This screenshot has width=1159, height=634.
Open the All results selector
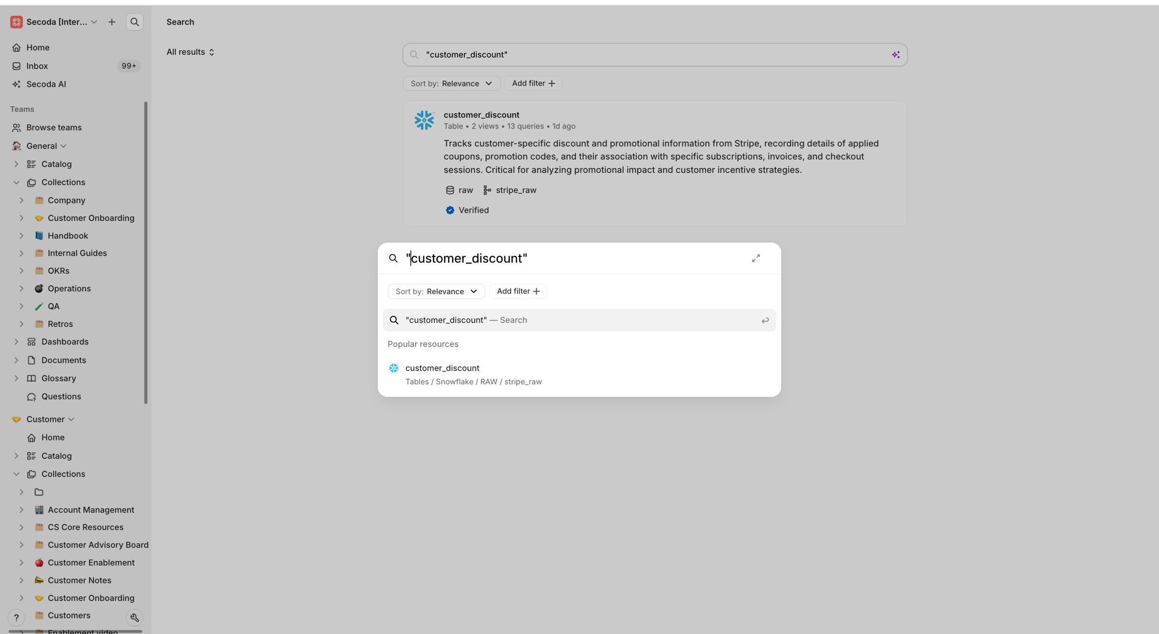tap(190, 52)
